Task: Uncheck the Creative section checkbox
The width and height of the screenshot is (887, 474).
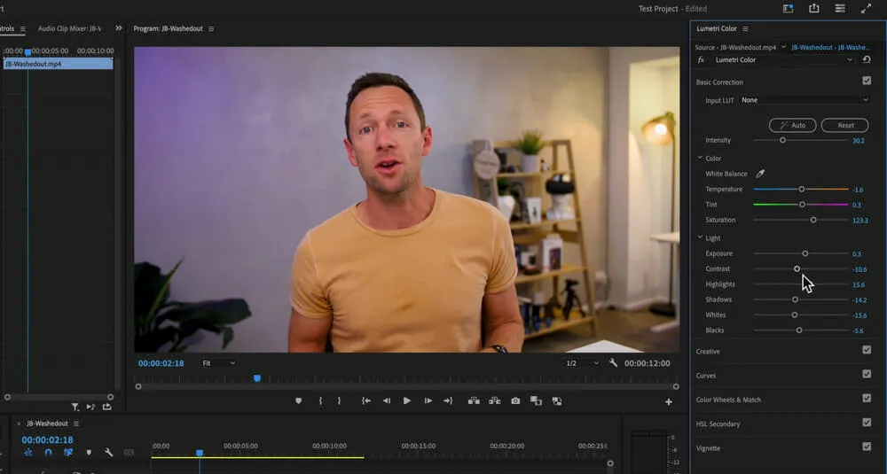Action: pos(867,351)
